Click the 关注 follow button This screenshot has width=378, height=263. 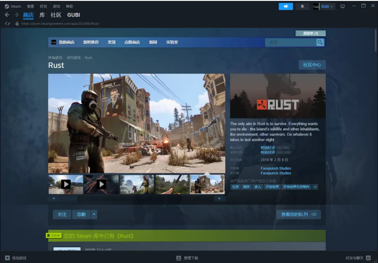tap(62, 214)
